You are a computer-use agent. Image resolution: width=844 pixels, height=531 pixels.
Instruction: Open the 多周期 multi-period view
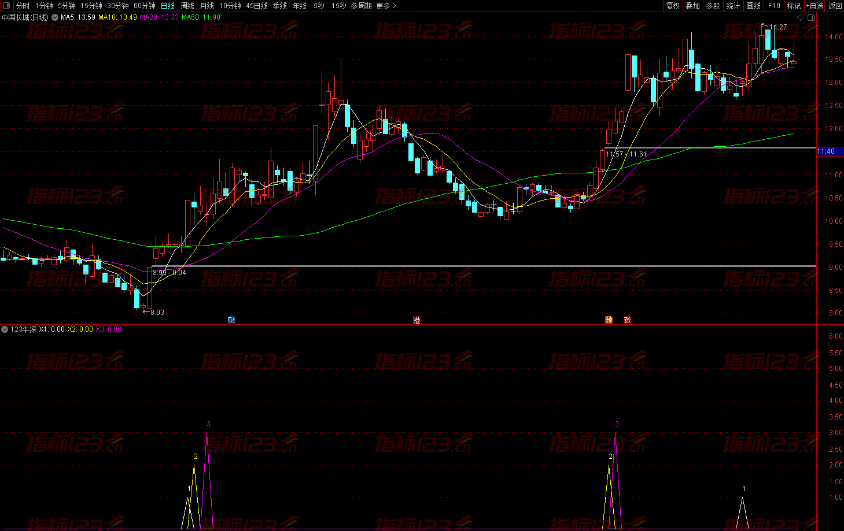tap(362, 6)
